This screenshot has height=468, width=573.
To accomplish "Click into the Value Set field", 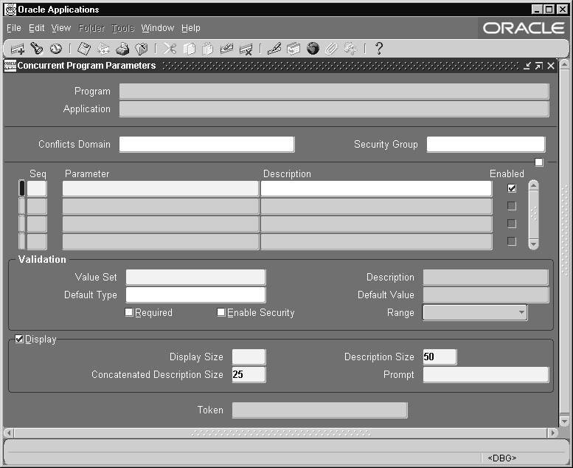I will coord(196,277).
